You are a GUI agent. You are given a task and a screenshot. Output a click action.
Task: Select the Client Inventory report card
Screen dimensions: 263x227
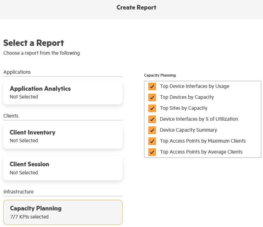tap(63, 136)
